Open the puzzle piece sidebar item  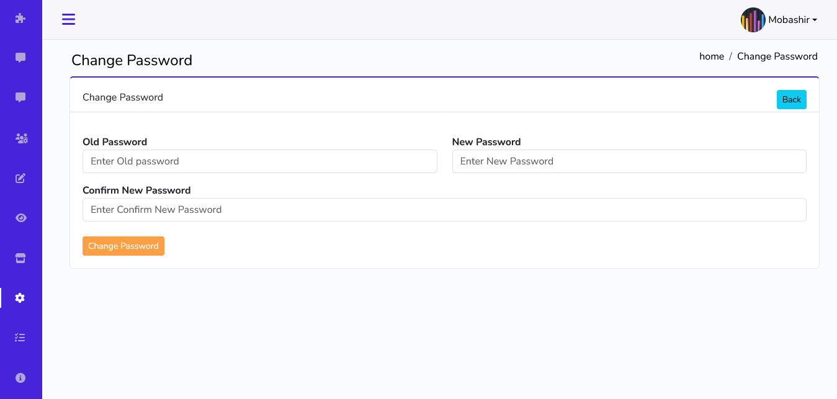[20, 18]
